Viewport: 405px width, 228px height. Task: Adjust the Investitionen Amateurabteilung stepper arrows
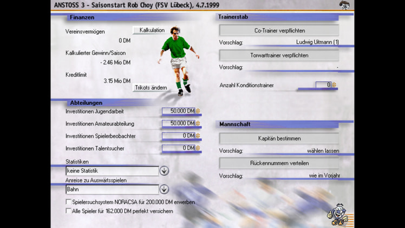[x=198, y=123]
